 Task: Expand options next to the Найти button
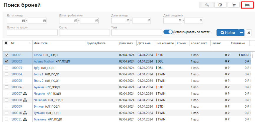click(242, 33)
